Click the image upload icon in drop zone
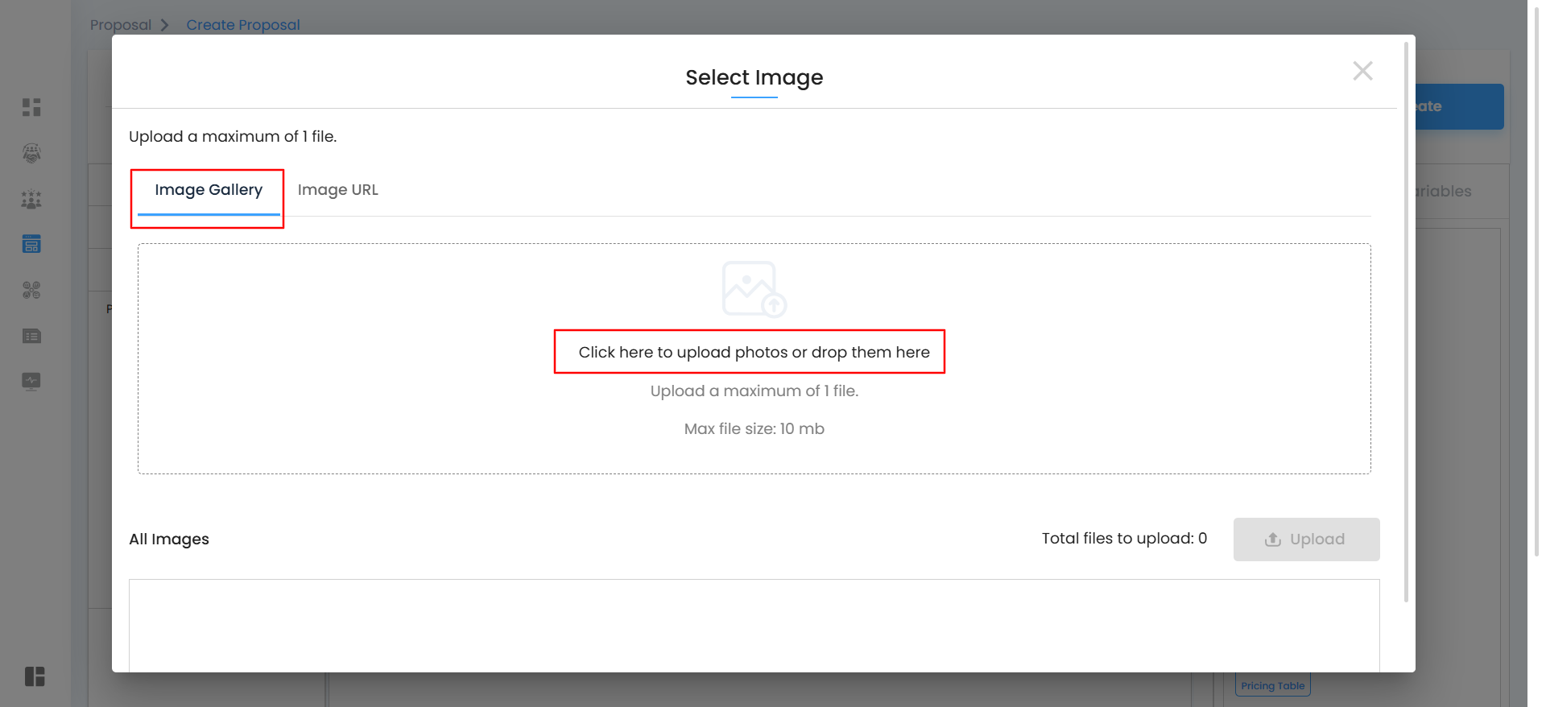 pyautogui.click(x=754, y=289)
